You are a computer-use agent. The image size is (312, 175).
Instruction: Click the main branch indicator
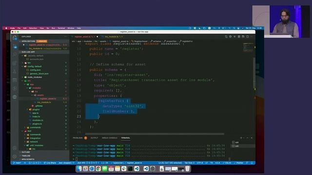pos(17,163)
